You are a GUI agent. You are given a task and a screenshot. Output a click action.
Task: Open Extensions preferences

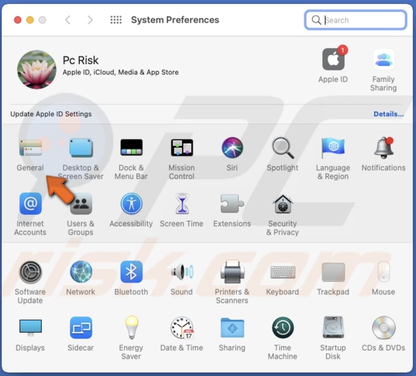(x=232, y=204)
